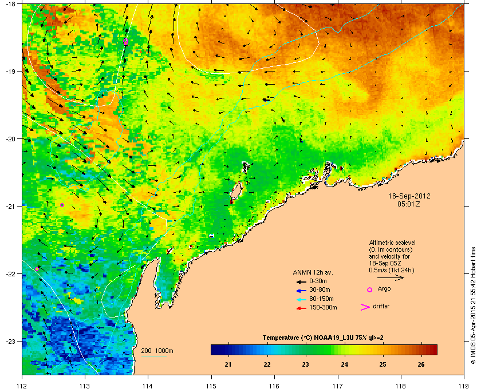Screen dimensions: 481x389
Task: Click the 'Argo' legend label
Action: pyautogui.click(x=384, y=289)
